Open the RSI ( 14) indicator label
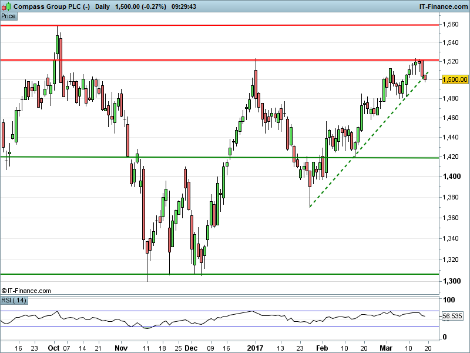470x353 pixels. point(14,300)
